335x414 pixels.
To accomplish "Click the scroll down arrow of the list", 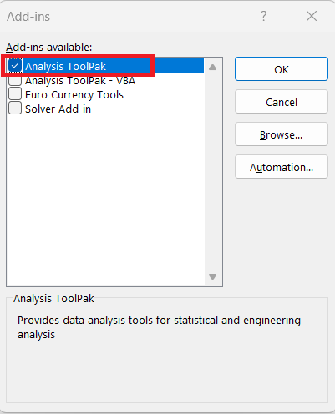I will (212, 276).
